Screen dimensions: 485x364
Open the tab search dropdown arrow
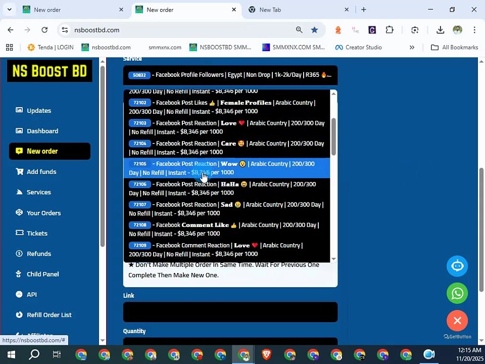[x=9, y=10]
